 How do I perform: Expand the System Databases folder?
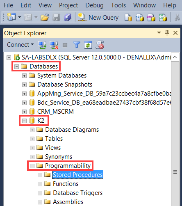point(24,76)
